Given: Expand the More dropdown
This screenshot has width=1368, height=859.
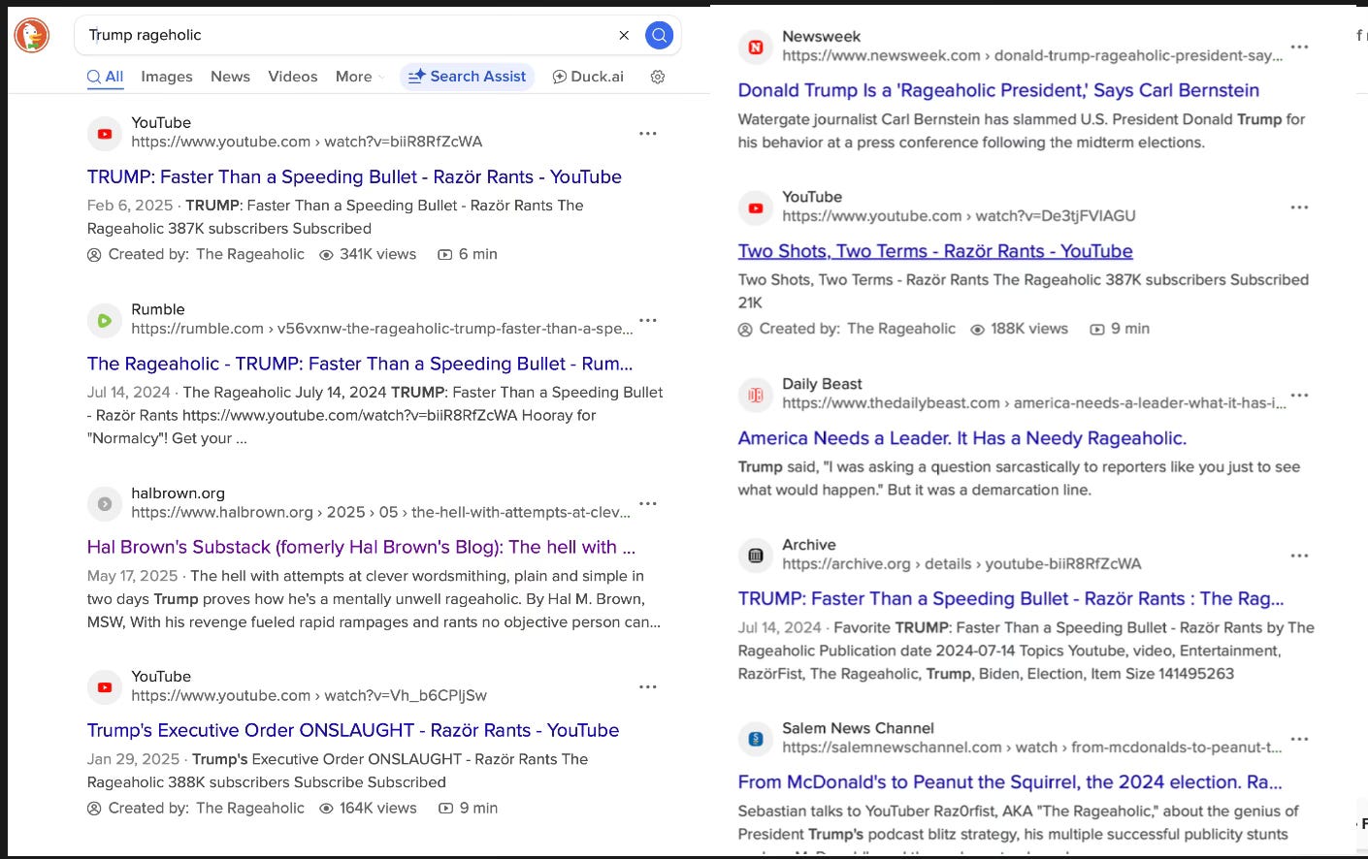Looking at the screenshot, I should pyautogui.click(x=360, y=77).
